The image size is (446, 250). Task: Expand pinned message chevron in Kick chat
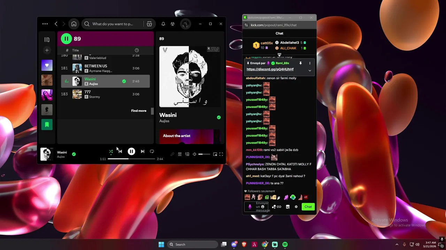coord(310,70)
